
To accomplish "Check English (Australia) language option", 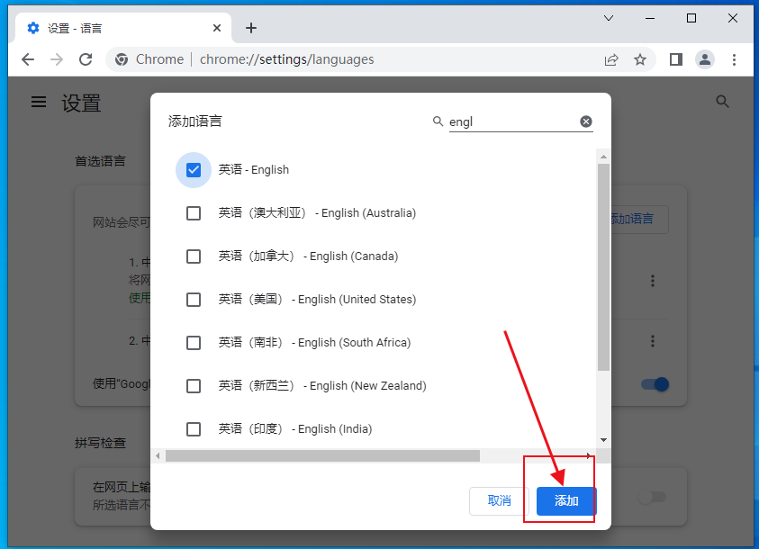I will coord(194,212).
